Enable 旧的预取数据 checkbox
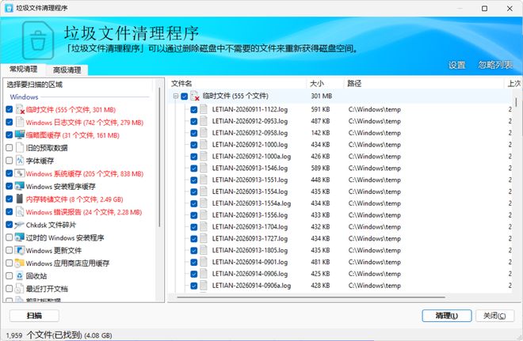The image size is (523, 341). pos(10,147)
